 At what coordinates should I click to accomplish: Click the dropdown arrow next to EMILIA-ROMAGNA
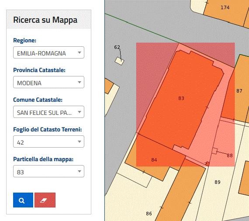pos(80,52)
